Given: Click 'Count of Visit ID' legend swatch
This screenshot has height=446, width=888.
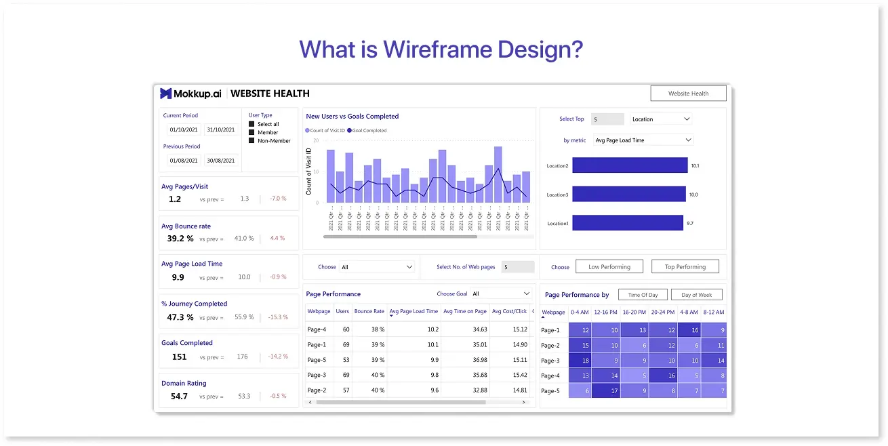Looking at the screenshot, I should coord(308,130).
